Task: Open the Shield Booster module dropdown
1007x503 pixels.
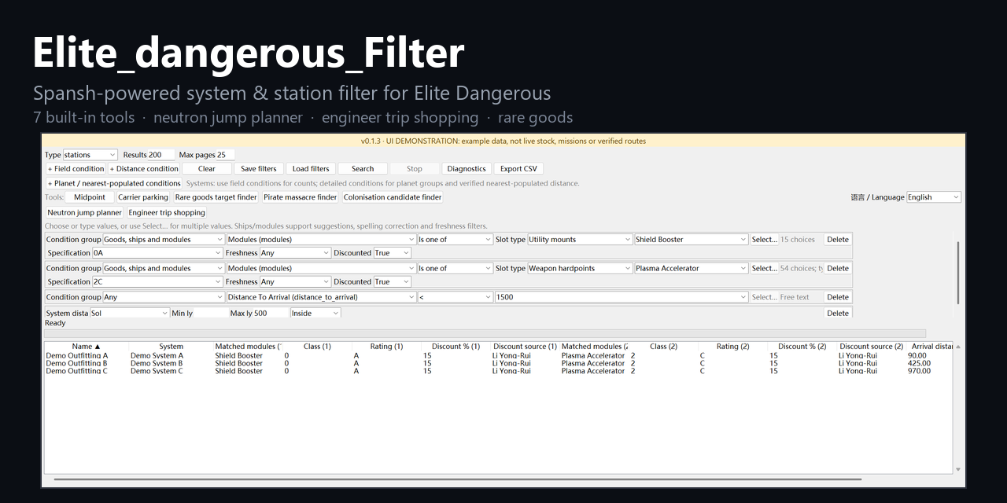Action: click(x=692, y=240)
